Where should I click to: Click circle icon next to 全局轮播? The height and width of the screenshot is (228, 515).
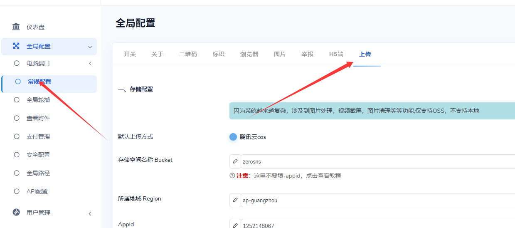[17, 100]
